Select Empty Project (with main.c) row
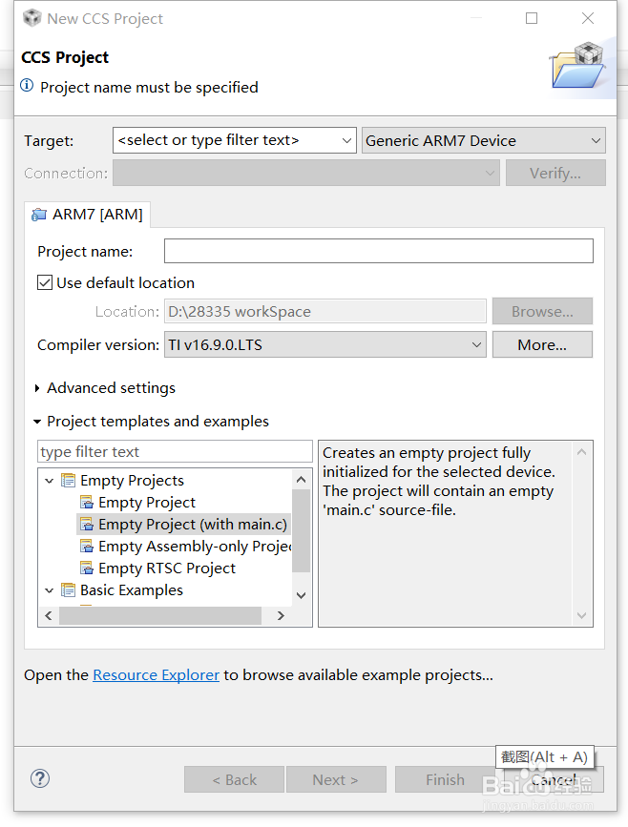Image resolution: width=628 pixels, height=827 pixels. pos(183,525)
